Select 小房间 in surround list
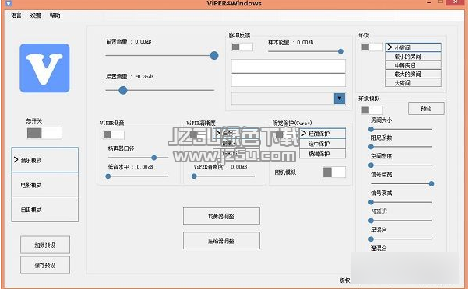The image size is (469, 289). pos(413,47)
